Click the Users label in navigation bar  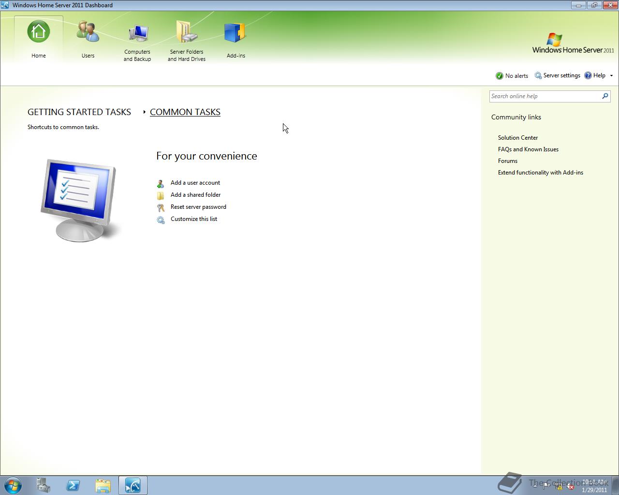(88, 56)
